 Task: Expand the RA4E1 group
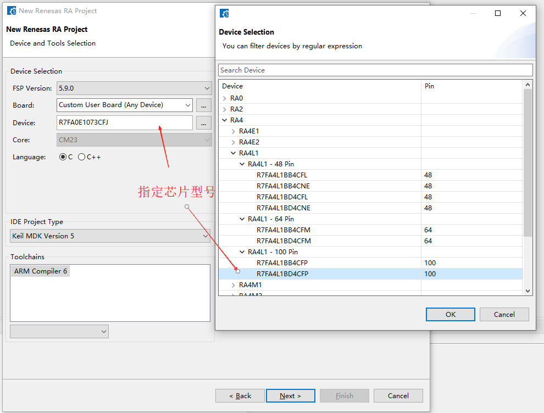pos(233,131)
